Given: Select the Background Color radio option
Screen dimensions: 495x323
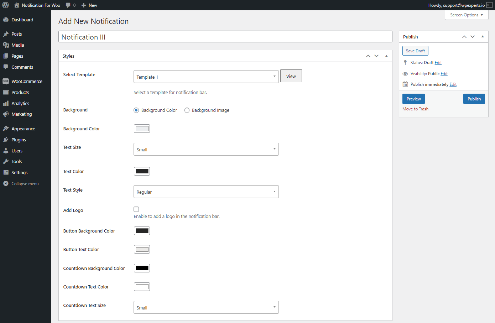Looking at the screenshot, I should (136, 110).
